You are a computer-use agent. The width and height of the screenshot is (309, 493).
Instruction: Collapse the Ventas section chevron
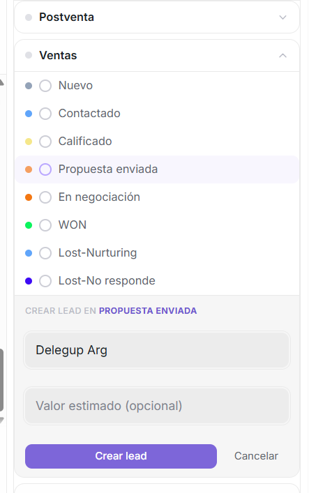coord(282,56)
